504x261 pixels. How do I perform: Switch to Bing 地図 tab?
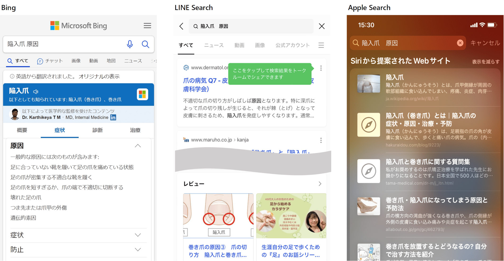(111, 61)
